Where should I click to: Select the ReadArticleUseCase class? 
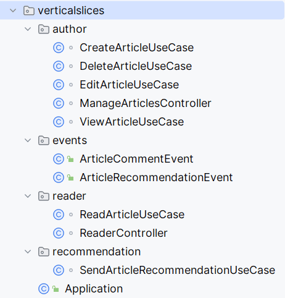coord(132,215)
